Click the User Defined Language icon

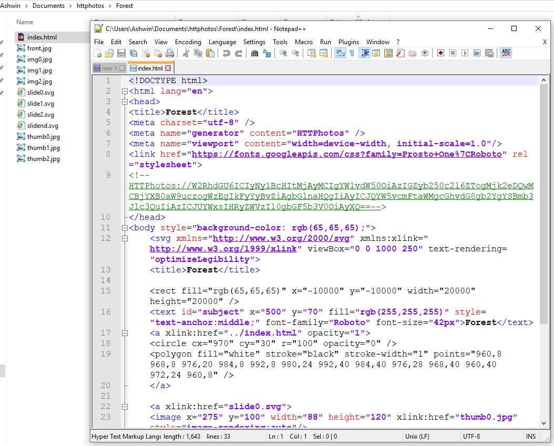coord(376,53)
